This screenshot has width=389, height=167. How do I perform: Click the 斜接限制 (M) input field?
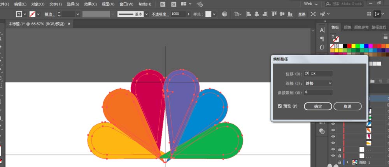tap(318, 92)
